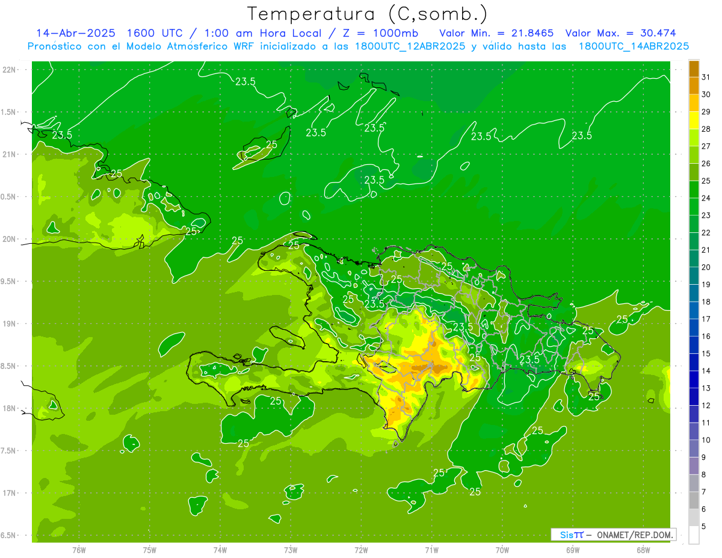Viewport: 722px width, 558px height.
Task: Click the "69W" longitude label
Action: (x=572, y=550)
